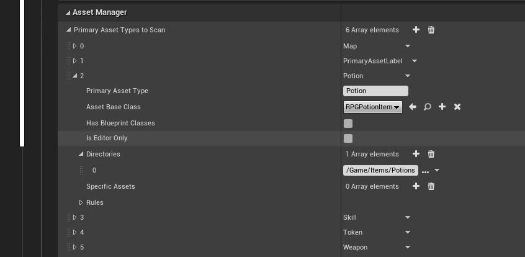
Task: Add element to Specific Assets array
Action: coord(416,186)
